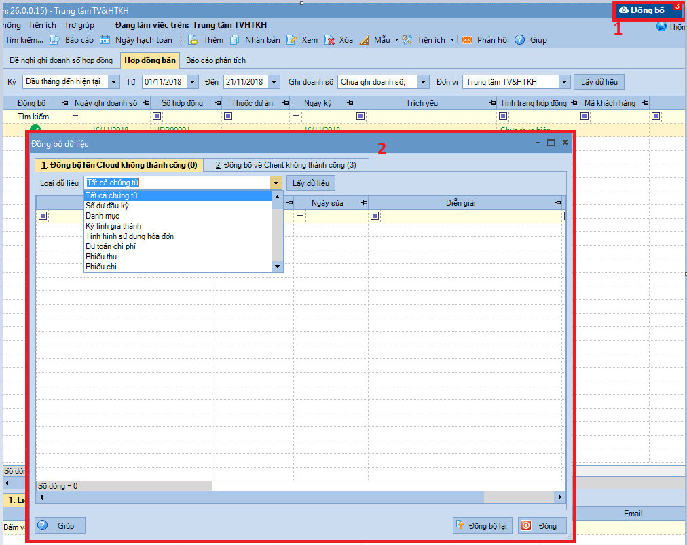Pin the Mã khách hàng column
This screenshot has width=687, height=545.
(x=645, y=103)
